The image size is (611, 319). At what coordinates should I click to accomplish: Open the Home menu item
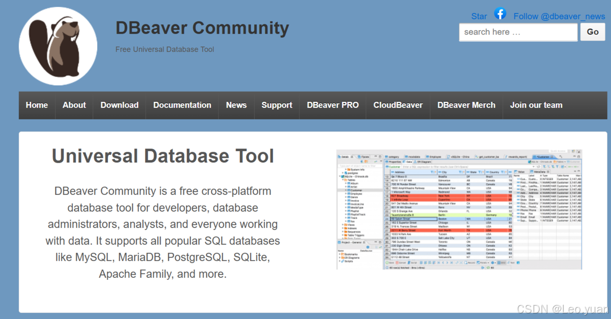point(37,105)
